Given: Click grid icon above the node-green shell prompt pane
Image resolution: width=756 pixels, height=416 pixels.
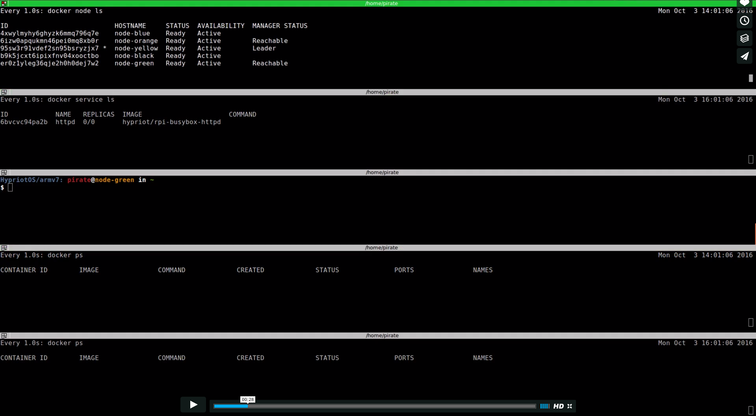Looking at the screenshot, I should click(x=4, y=173).
